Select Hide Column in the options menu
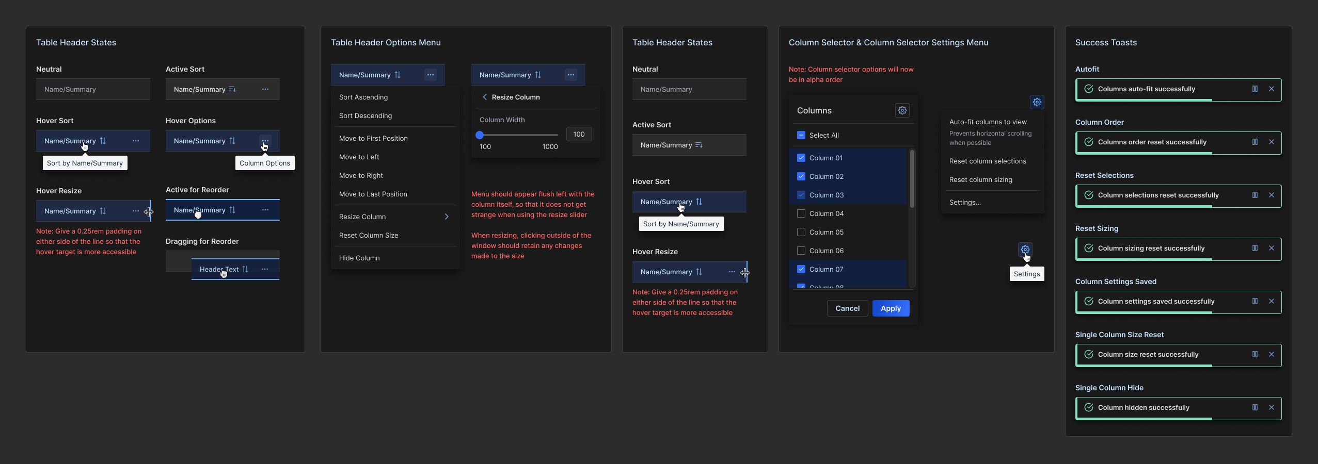This screenshot has width=1318, height=464. tap(359, 258)
